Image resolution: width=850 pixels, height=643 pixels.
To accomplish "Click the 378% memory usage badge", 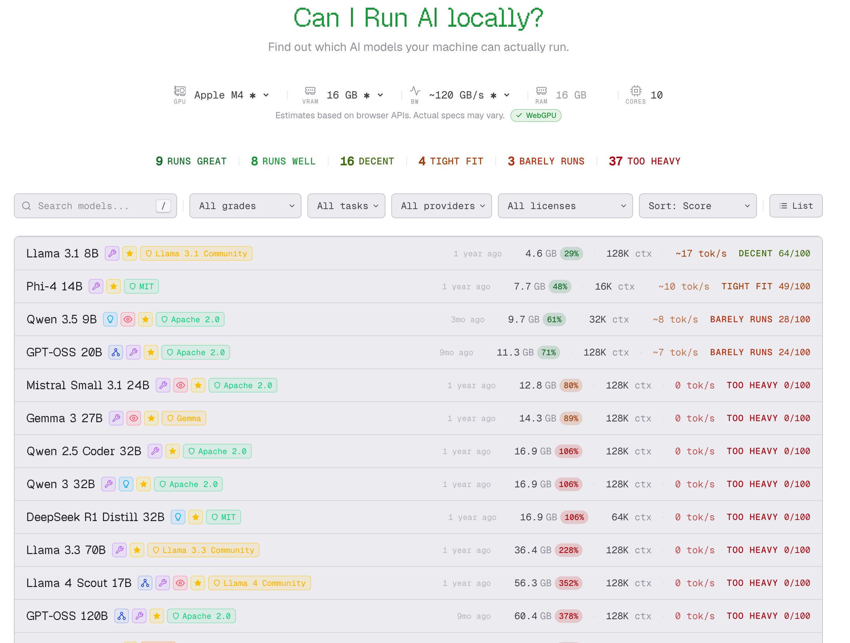I will pos(569,617).
